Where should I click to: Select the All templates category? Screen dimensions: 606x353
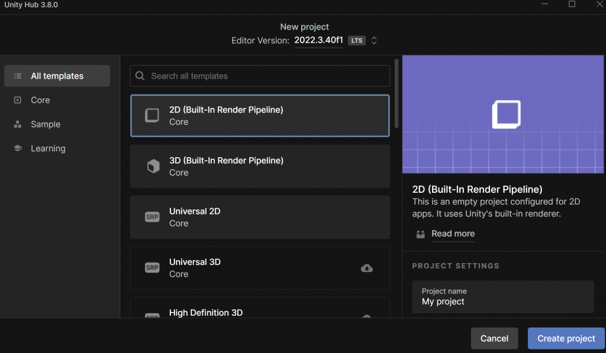[x=57, y=76]
